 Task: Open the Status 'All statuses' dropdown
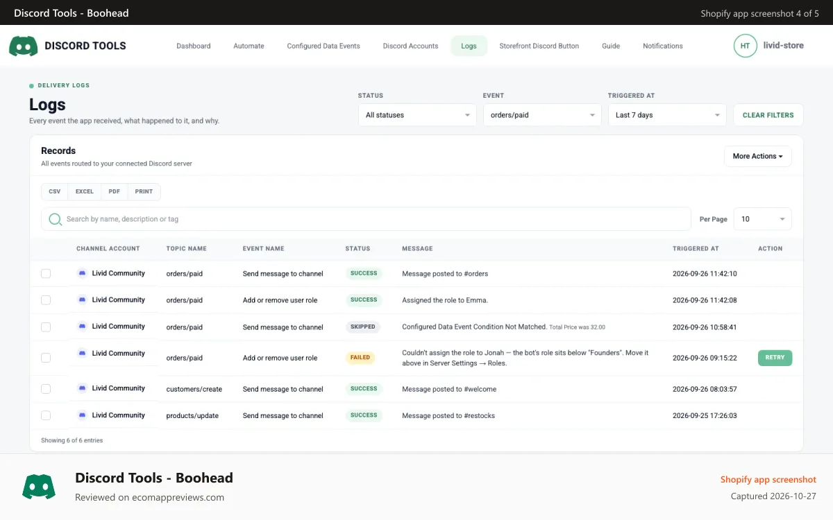(x=417, y=115)
